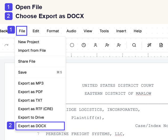Click PEREGRINE FREIGHT SYSTEMS, LLC, line
The image size is (168, 140).
tap(85, 134)
